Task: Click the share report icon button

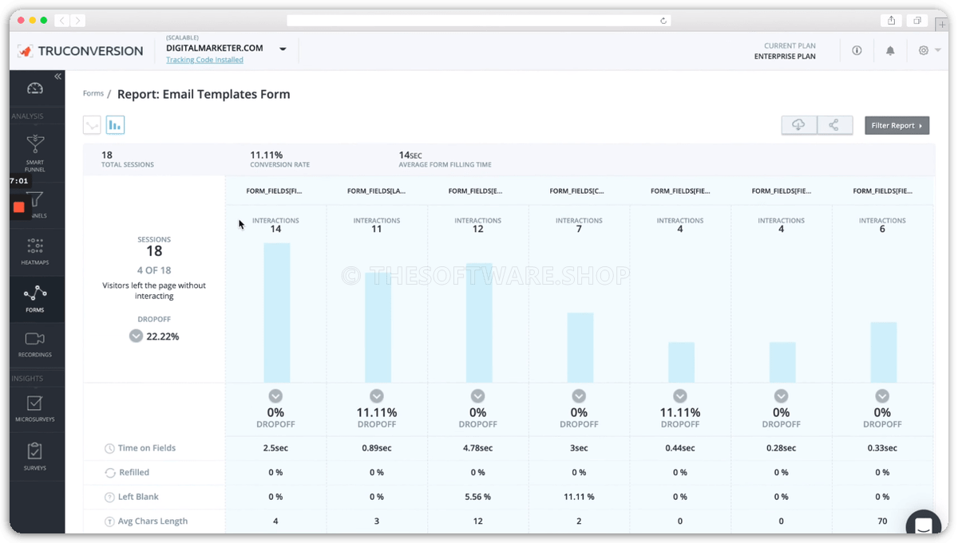Action: point(834,125)
